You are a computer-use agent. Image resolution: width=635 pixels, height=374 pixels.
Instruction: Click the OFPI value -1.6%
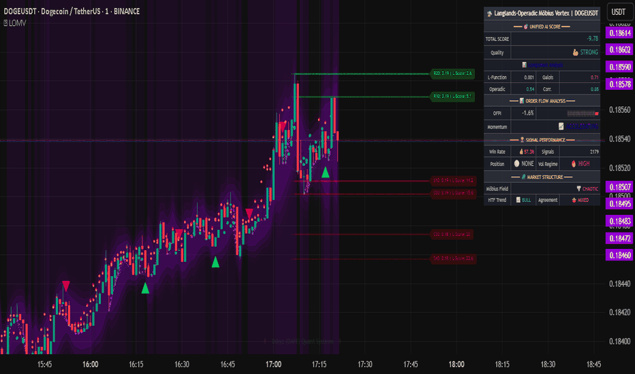tap(527, 113)
